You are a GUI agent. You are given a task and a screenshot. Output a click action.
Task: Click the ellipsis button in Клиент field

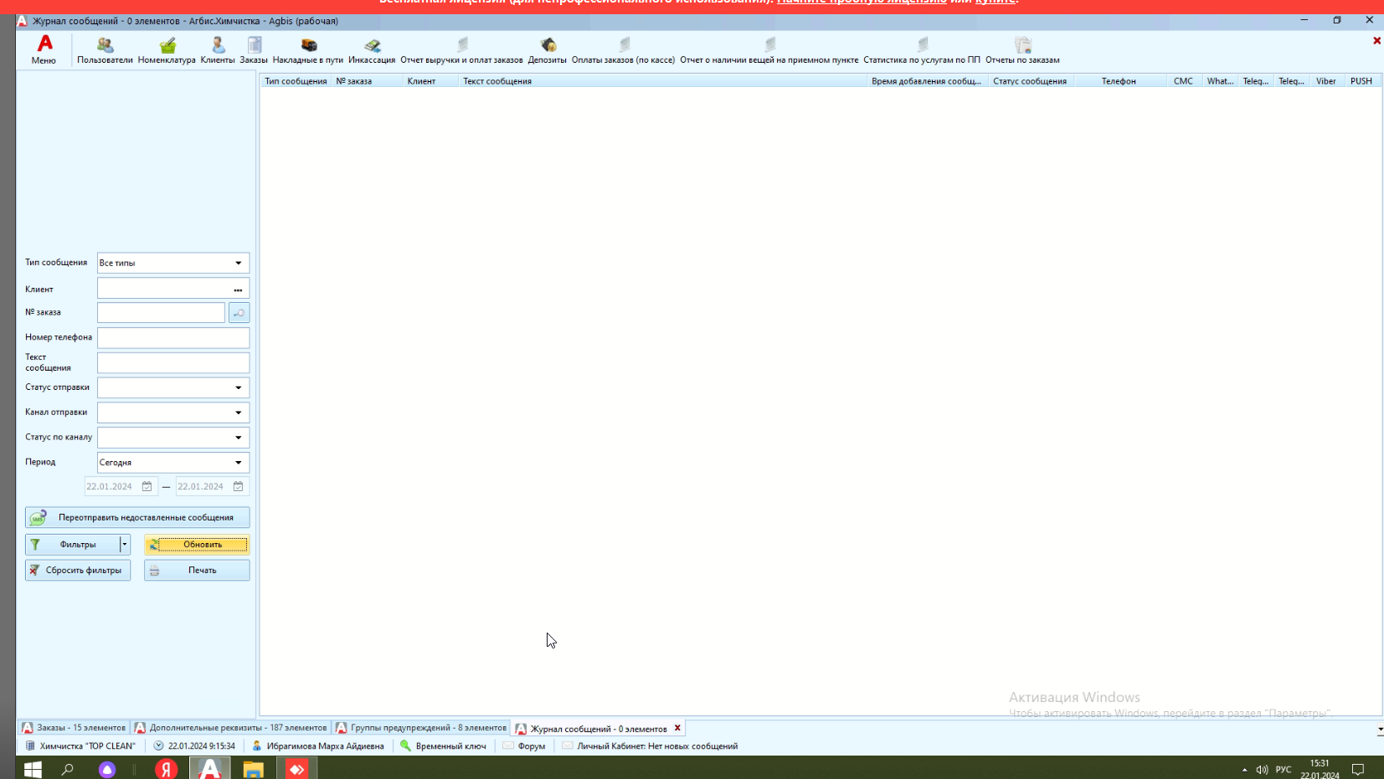(x=238, y=290)
